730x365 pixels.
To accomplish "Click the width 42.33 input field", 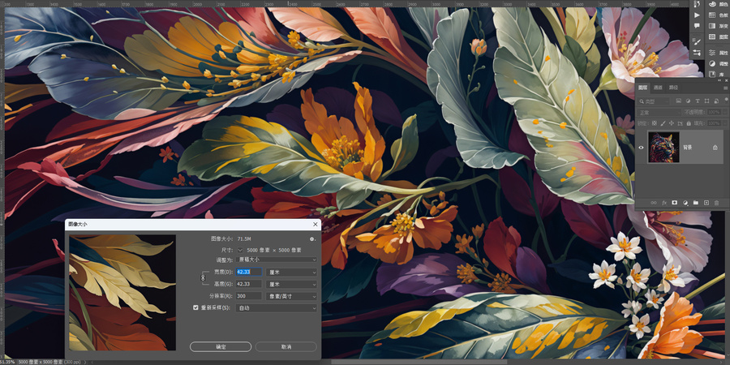I will click(249, 272).
